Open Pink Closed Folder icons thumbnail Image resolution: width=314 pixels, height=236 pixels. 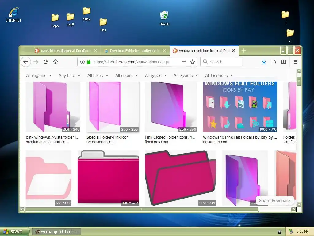click(171, 107)
